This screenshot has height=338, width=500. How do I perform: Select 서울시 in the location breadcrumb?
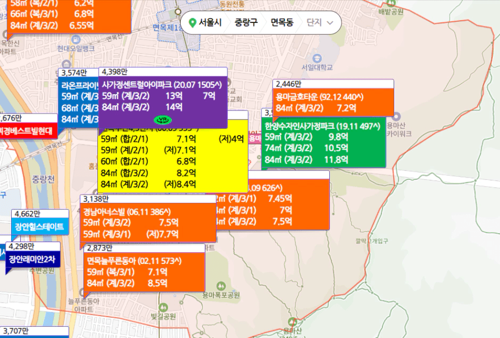[x=210, y=23]
